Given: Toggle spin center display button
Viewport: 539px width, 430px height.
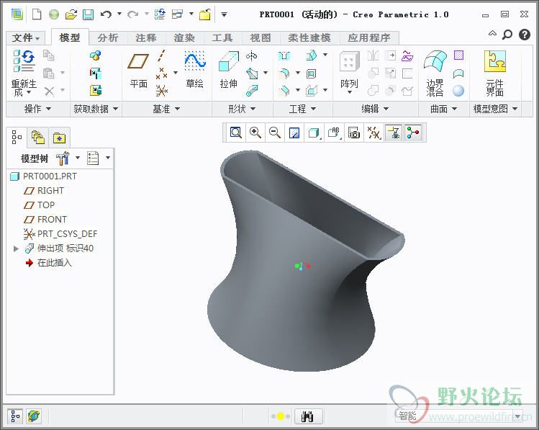Looking at the screenshot, I should tap(412, 133).
